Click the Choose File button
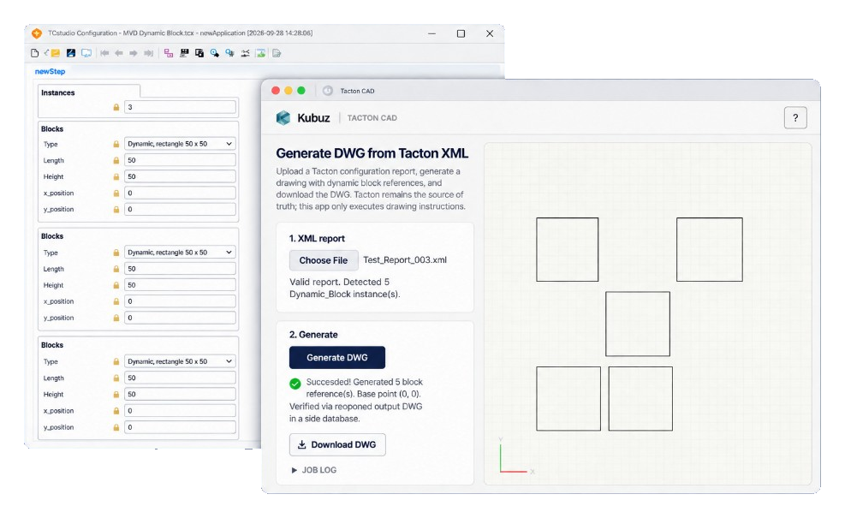 (x=324, y=260)
